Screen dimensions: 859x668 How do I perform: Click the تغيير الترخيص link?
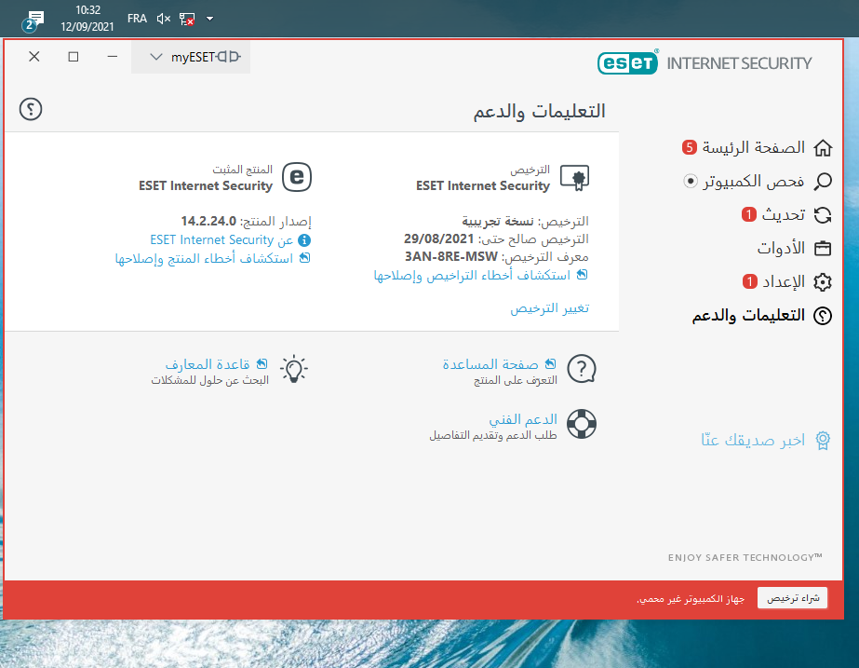[550, 308]
